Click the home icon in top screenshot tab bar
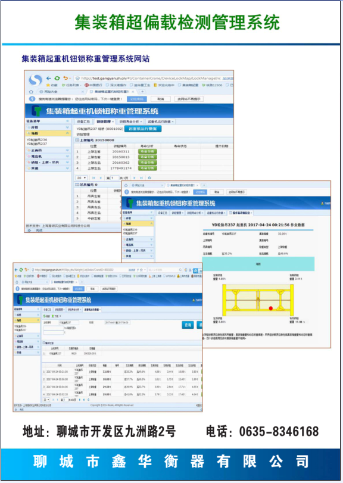The height and width of the screenshot is (483, 343). [31, 92]
